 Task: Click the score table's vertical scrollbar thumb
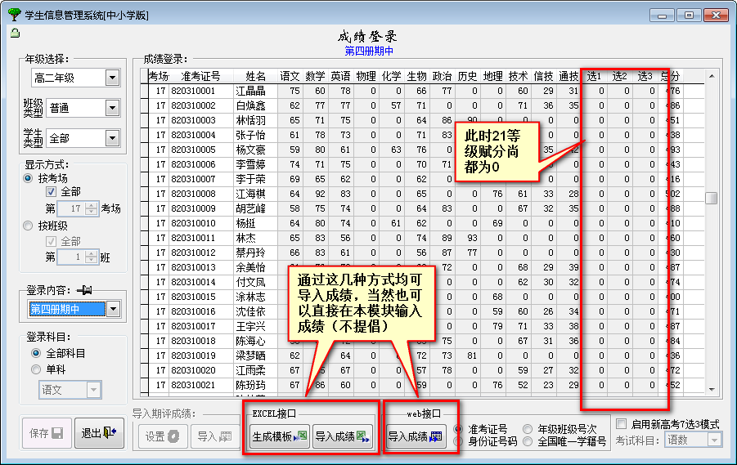pyautogui.click(x=711, y=198)
